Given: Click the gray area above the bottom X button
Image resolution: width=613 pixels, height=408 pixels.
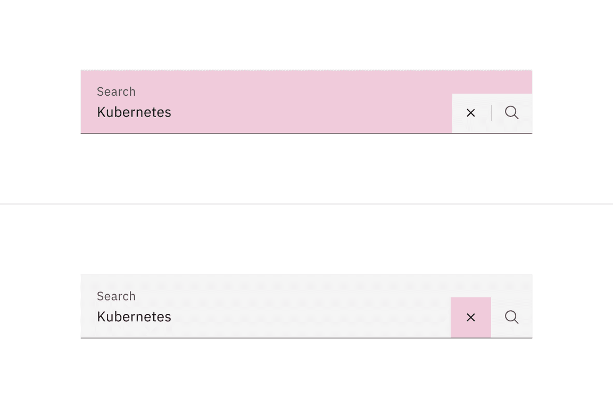Looking at the screenshot, I should coord(470,286).
